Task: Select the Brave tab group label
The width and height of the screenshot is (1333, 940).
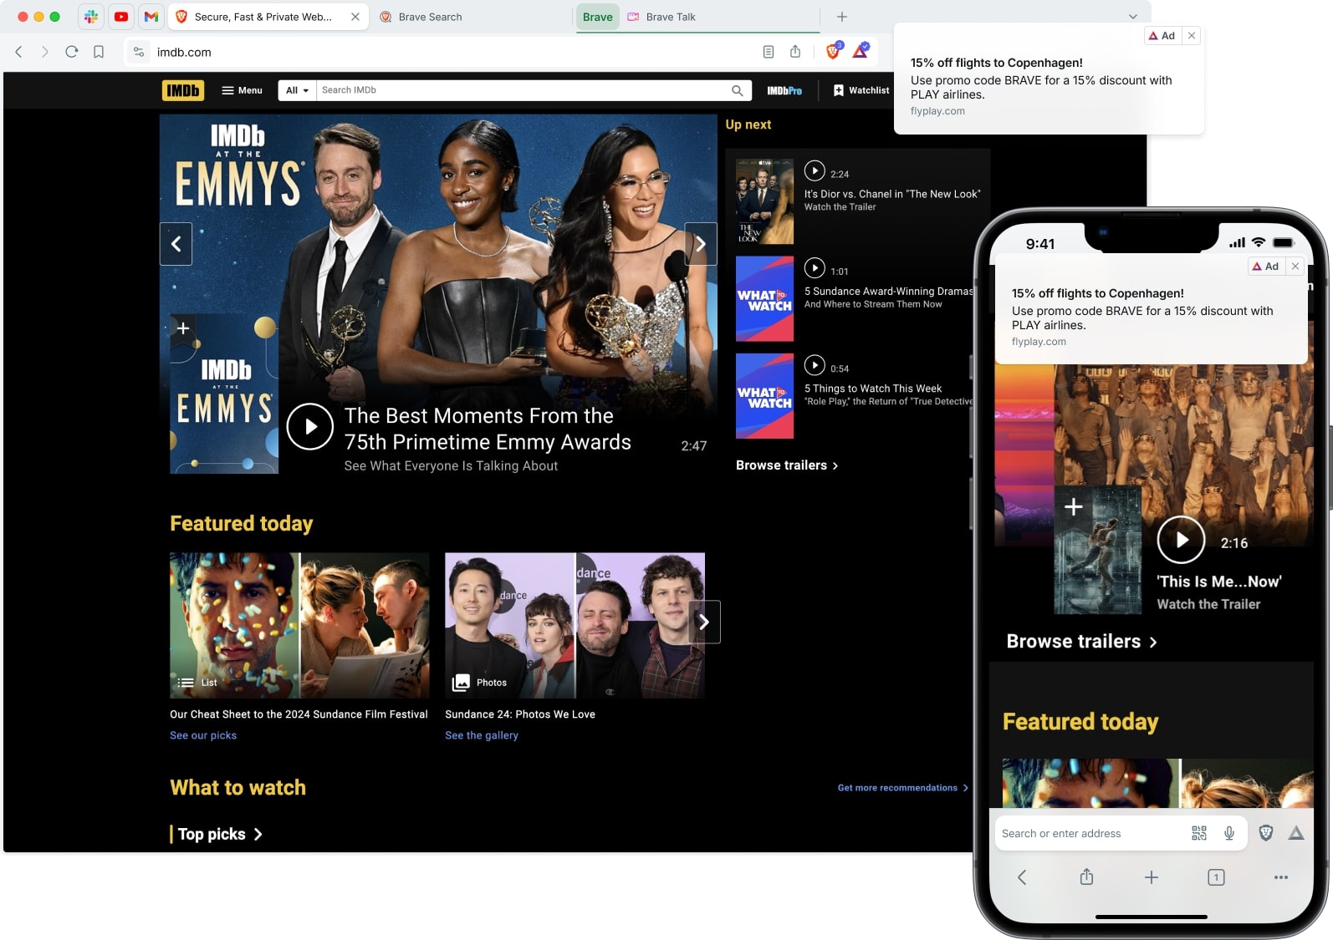Action: coord(598,17)
